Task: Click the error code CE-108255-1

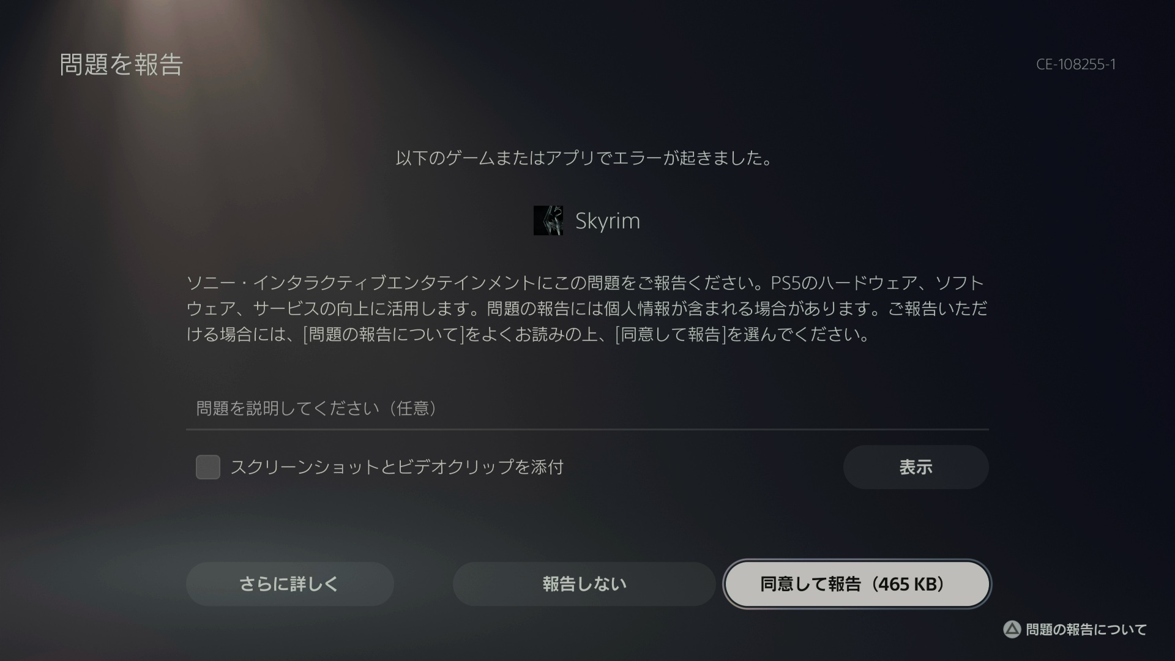Action: [1076, 64]
